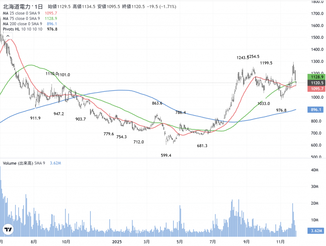
Task: Click the green 1128.9 price axis label
Action: tap(315, 77)
